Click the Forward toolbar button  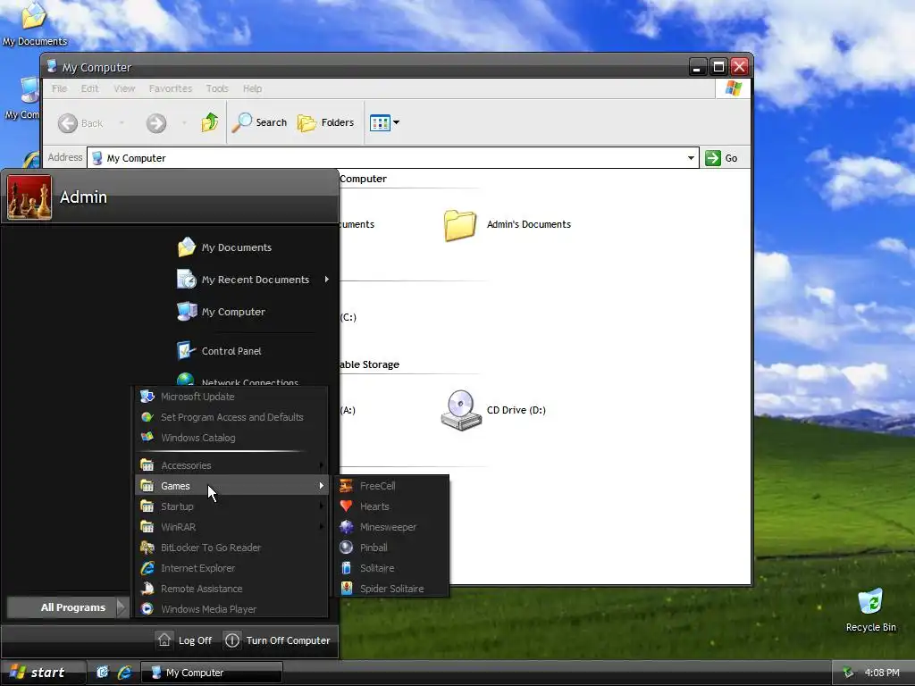coord(155,123)
